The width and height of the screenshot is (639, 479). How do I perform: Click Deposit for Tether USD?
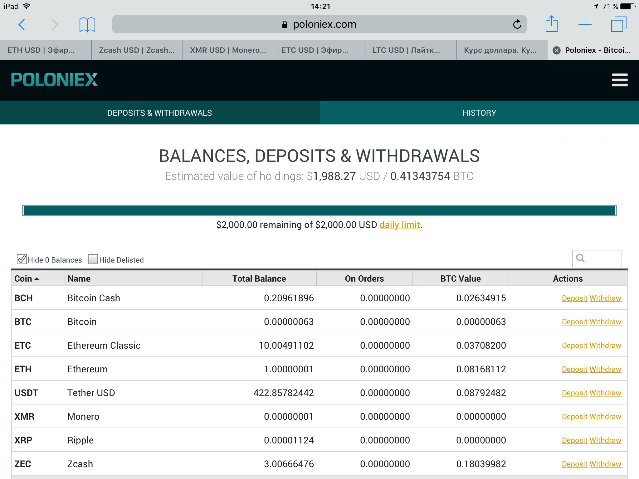(574, 393)
